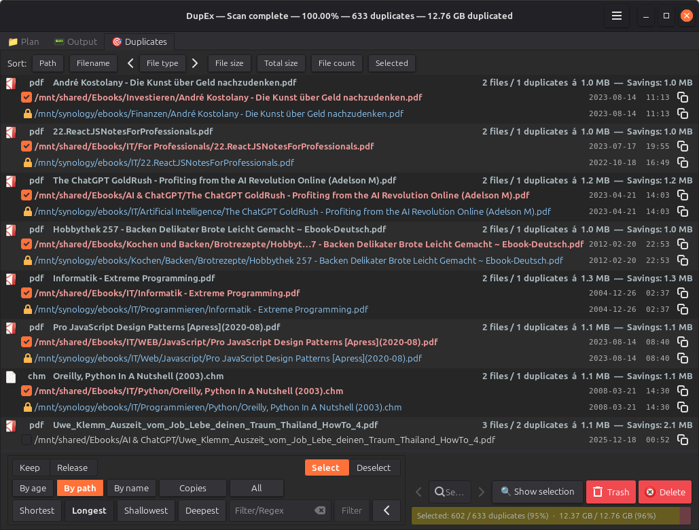Click PDF icon of Hobbythek 257 group
Screen dimensions: 699x530
click(11, 230)
